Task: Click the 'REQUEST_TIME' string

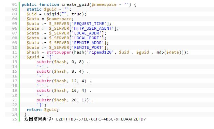Action: 89,24
